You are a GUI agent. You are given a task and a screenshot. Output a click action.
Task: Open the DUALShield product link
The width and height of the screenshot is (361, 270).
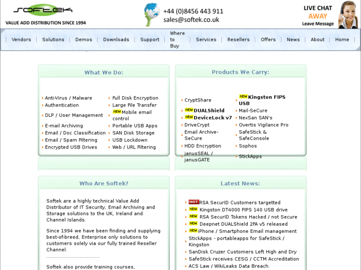[x=209, y=110]
